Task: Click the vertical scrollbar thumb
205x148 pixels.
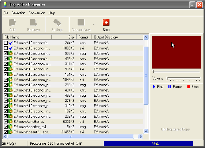Action: pos(146,75)
